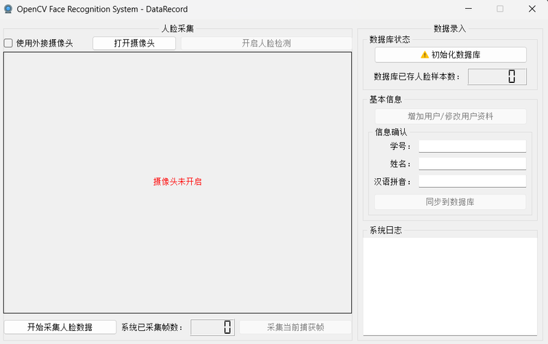Click the 打开摄像头 button
This screenshot has width=548, height=344.
click(x=134, y=43)
